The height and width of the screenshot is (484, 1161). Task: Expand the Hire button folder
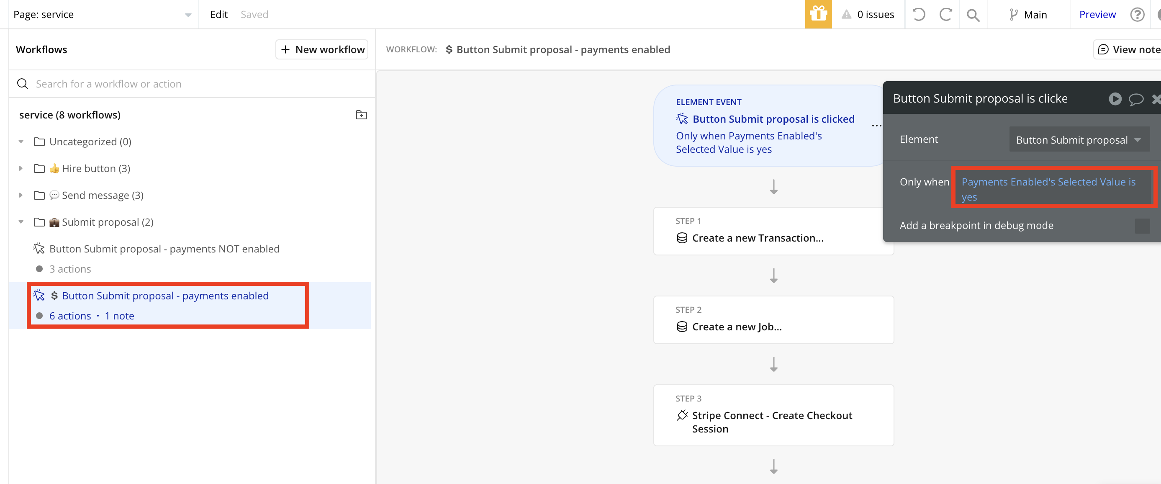[x=21, y=168]
